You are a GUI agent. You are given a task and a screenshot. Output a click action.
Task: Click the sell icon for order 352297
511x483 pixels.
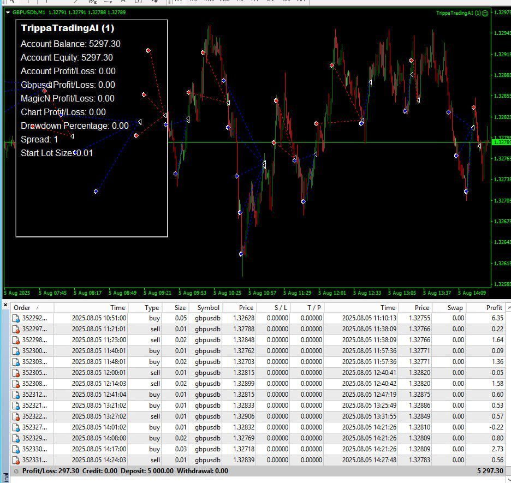(x=16, y=329)
